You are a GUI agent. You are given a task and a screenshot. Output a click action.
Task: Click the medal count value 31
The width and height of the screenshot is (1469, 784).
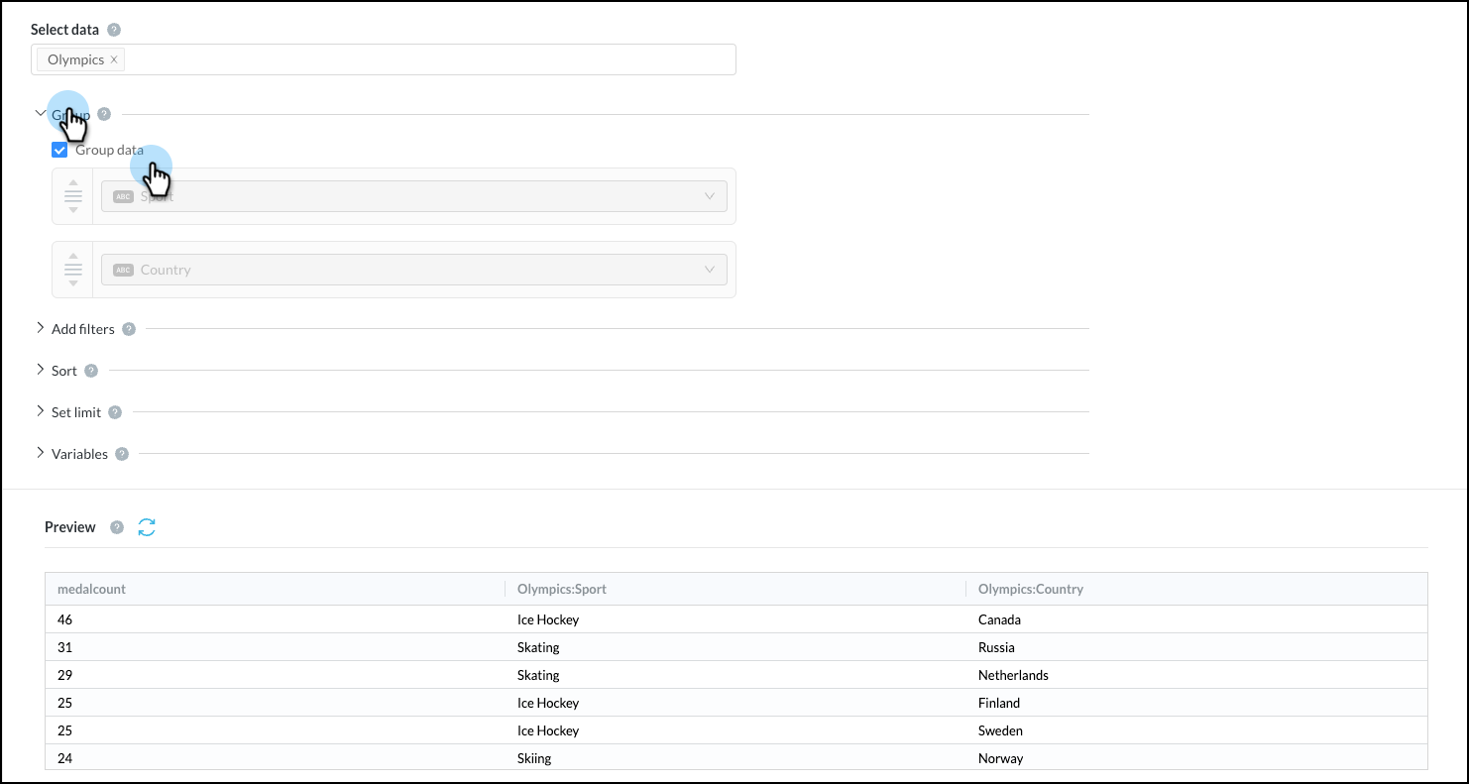coord(65,647)
